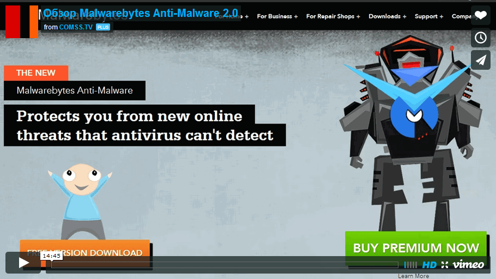
Task: Enter fullscreen mode
Action: tap(445, 265)
